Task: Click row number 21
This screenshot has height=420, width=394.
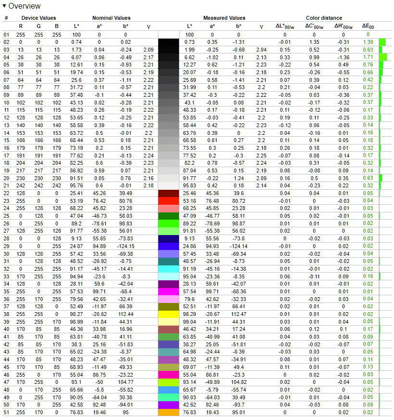Action: coord(6,185)
